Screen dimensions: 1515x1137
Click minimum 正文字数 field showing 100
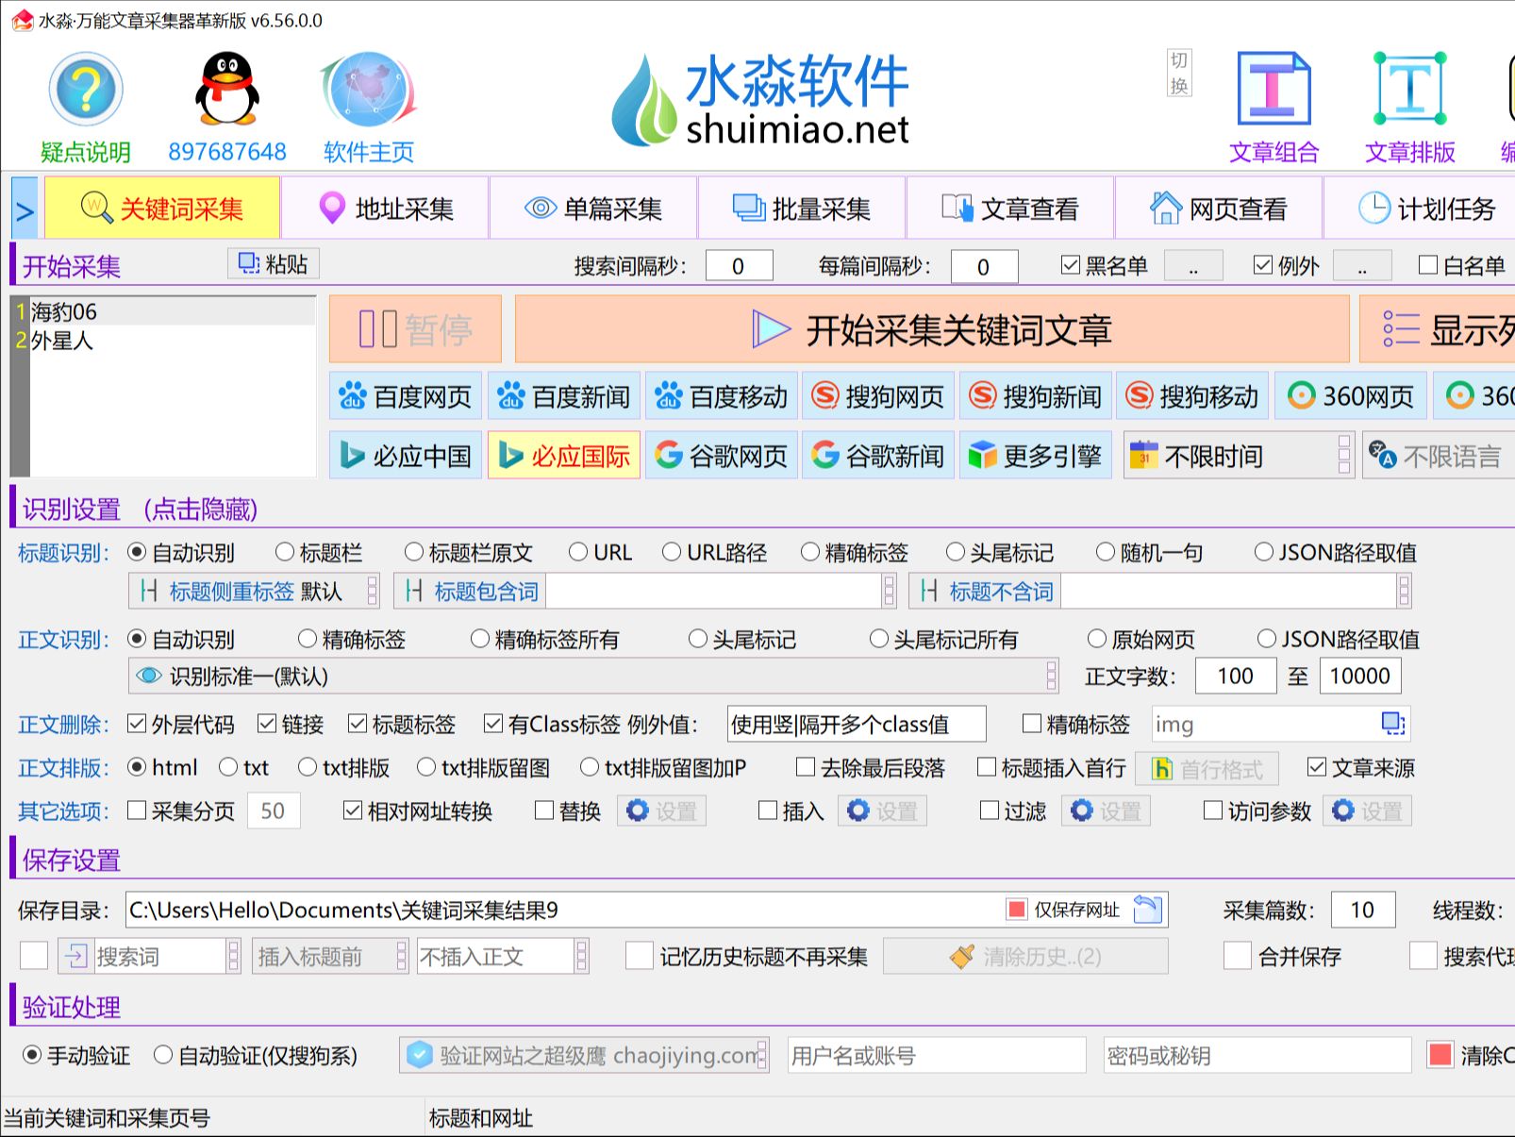tap(1236, 676)
